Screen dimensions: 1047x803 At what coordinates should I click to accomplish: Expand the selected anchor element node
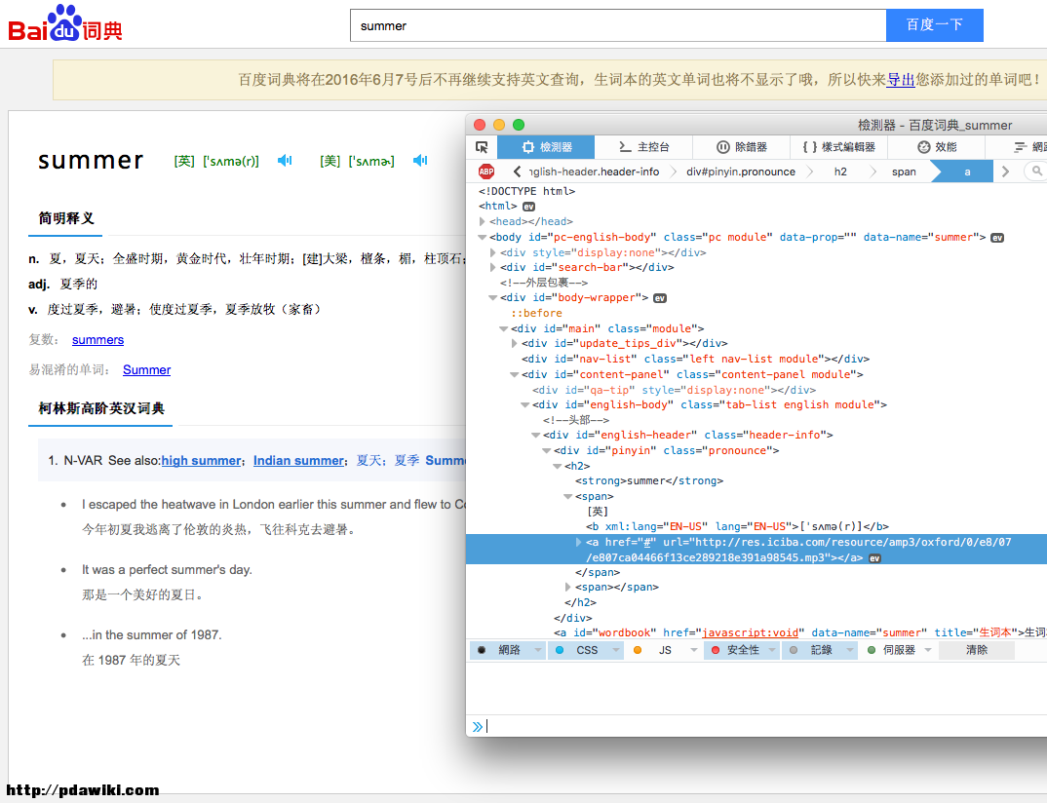pyautogui.click(x=578, y=542)
